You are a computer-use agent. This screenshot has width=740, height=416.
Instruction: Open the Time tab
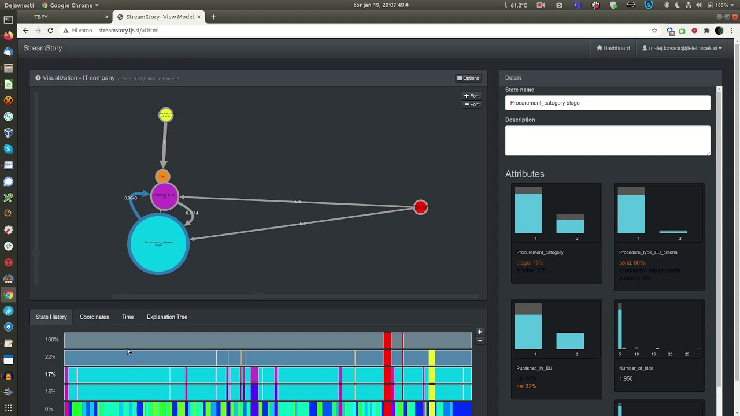pyautogui.click(x=128, y=317)
